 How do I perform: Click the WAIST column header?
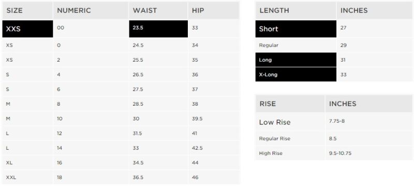(x=145, y=10)
